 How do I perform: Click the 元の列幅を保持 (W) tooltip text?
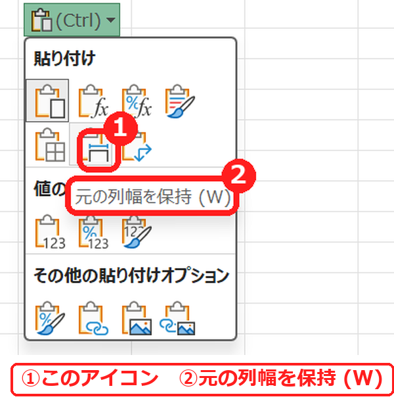(153, 197)
